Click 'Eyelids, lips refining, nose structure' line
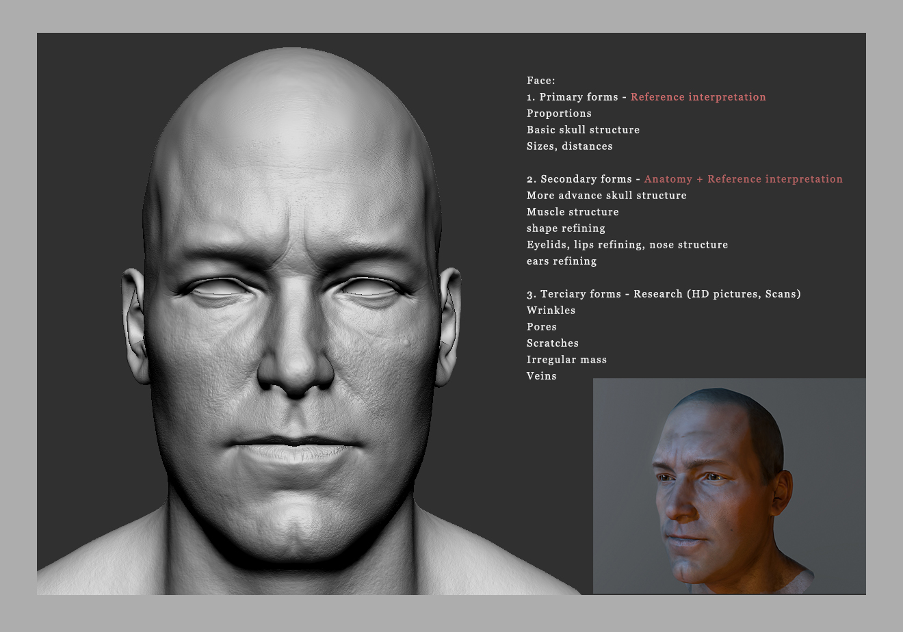The width and height of the screenshot is (903, 632). point(627,245)
